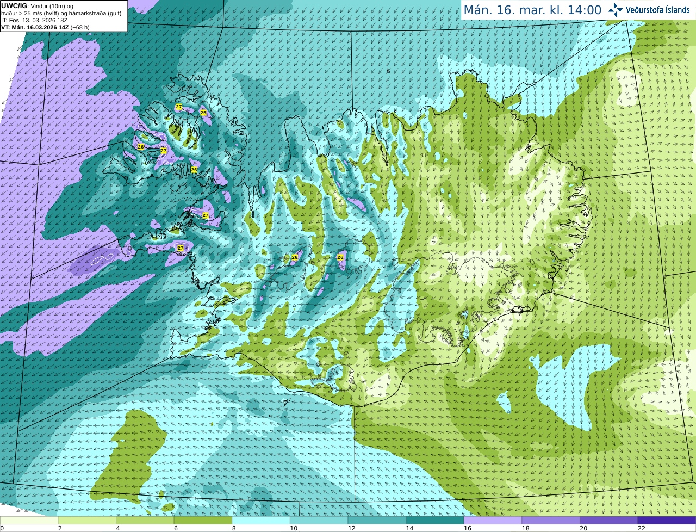The height and width of the screenshot is (532, 696).
Task: Click the scale tick label '10'
Action: [x=294, y=528]
